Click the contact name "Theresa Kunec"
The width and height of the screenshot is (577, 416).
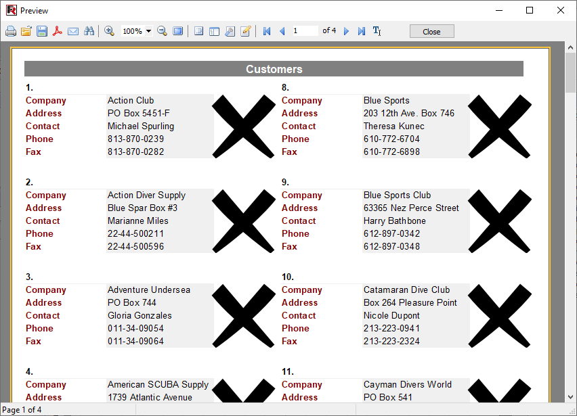(394, 126)
